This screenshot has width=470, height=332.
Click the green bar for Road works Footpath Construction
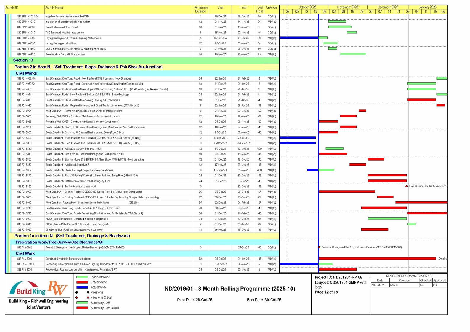click(353, 54)
